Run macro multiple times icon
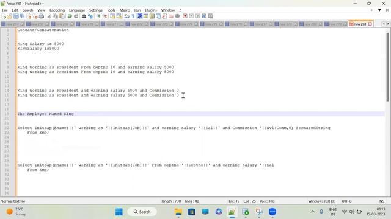391x219 pixels. (x=204, y=16)
